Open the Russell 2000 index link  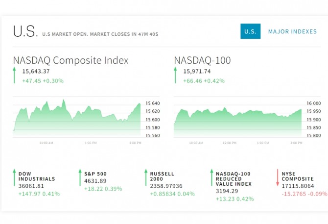[x=163, y=176]
